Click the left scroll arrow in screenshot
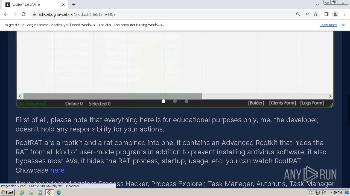Screen dimensions: 350x196 [x=20, y=96]
